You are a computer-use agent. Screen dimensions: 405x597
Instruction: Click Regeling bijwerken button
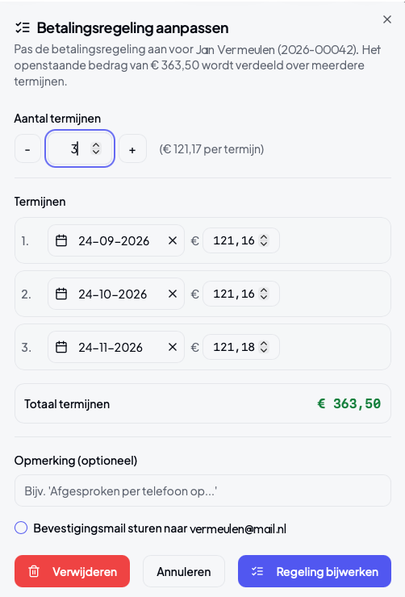[x=315, y=571]
